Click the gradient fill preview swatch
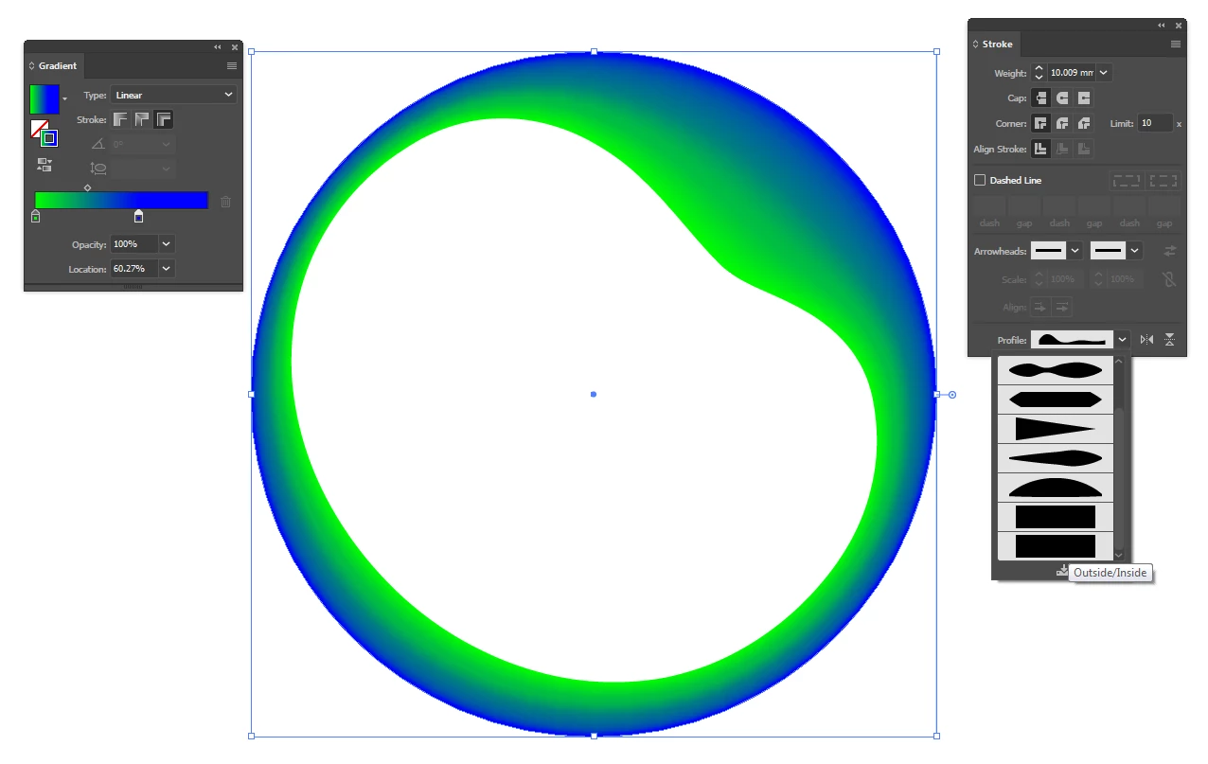The image size is (1208, 764). 44,99
